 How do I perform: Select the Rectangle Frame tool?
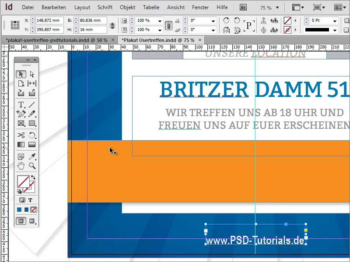click(x=21, y=123)
